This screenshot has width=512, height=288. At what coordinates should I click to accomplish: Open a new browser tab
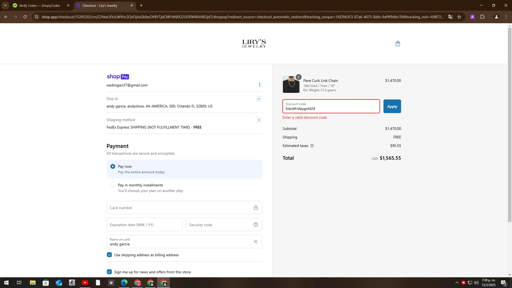click(x=141, y=5)
